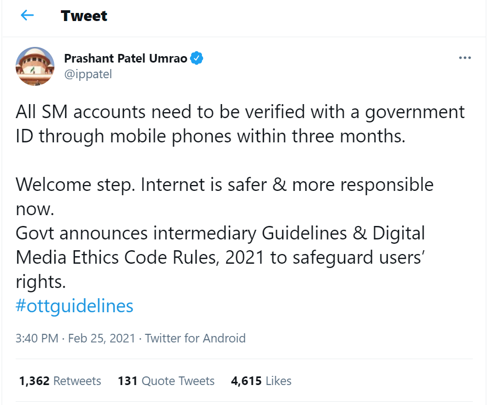Click the back arrow icon
Screen dimensions: 496x405
click(x=27, y=16)
